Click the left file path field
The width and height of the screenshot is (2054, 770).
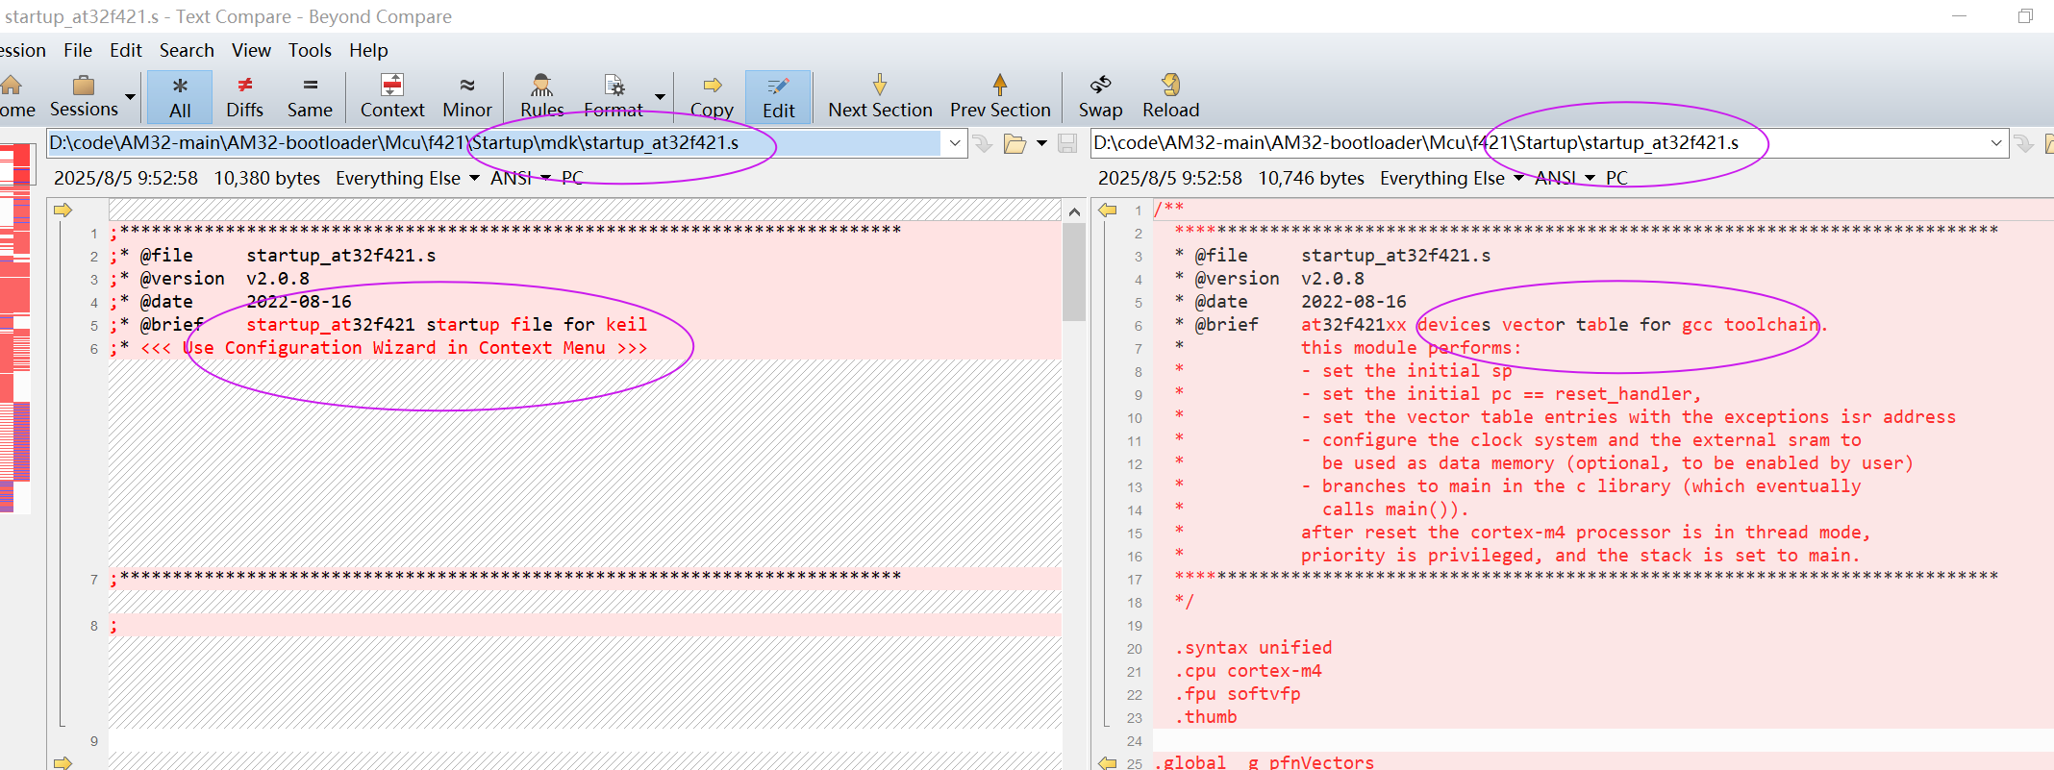pyautogui.click(x=493, y=143)
